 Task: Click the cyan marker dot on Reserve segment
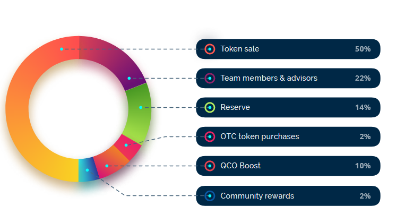click(x=141, y=108)
